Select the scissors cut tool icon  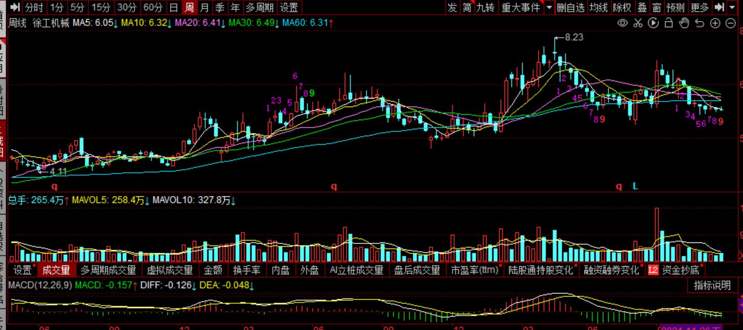pyautogui.click(x=638, y=23)
